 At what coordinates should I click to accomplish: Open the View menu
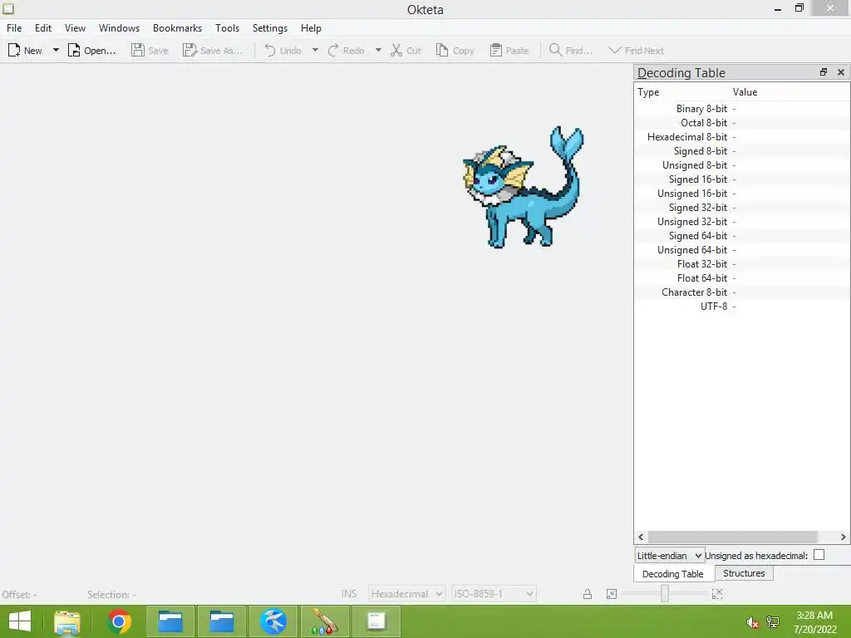point(75,28)
